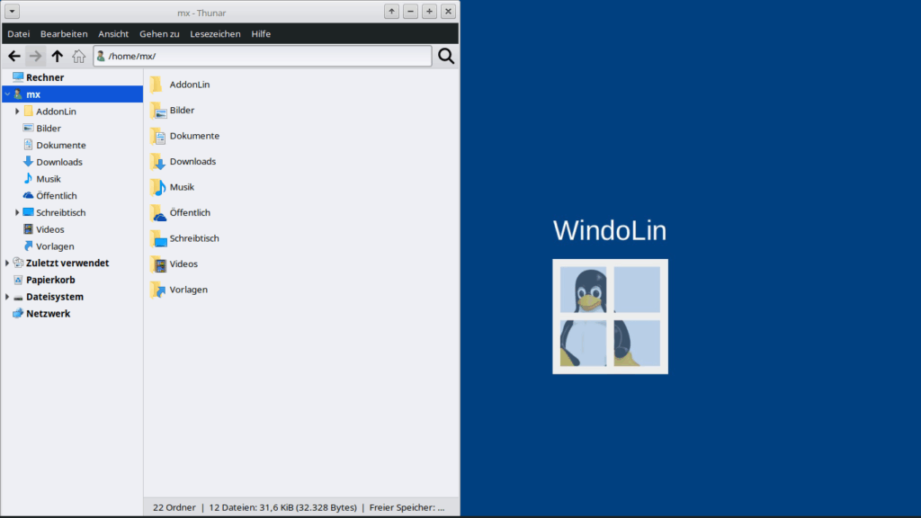Viewport: 921px width, 518px height.
Task: Select the AddonLin folder name in main pane
Action: [190, 85]
